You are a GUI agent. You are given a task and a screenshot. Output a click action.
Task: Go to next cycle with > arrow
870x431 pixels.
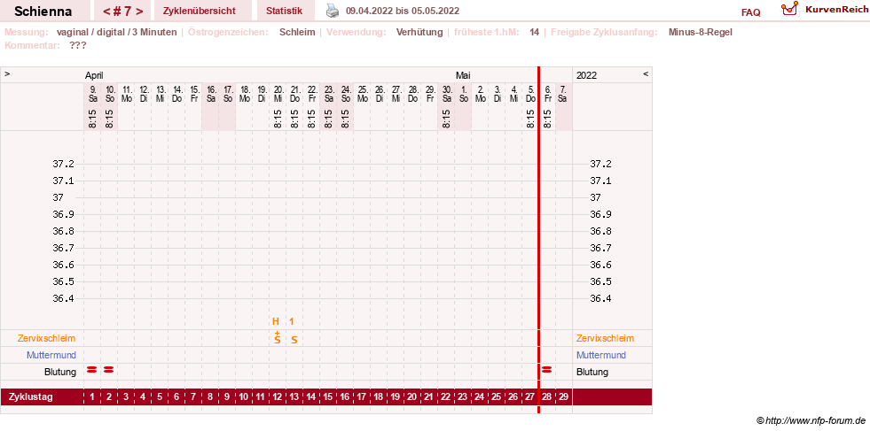click(139, 12)
